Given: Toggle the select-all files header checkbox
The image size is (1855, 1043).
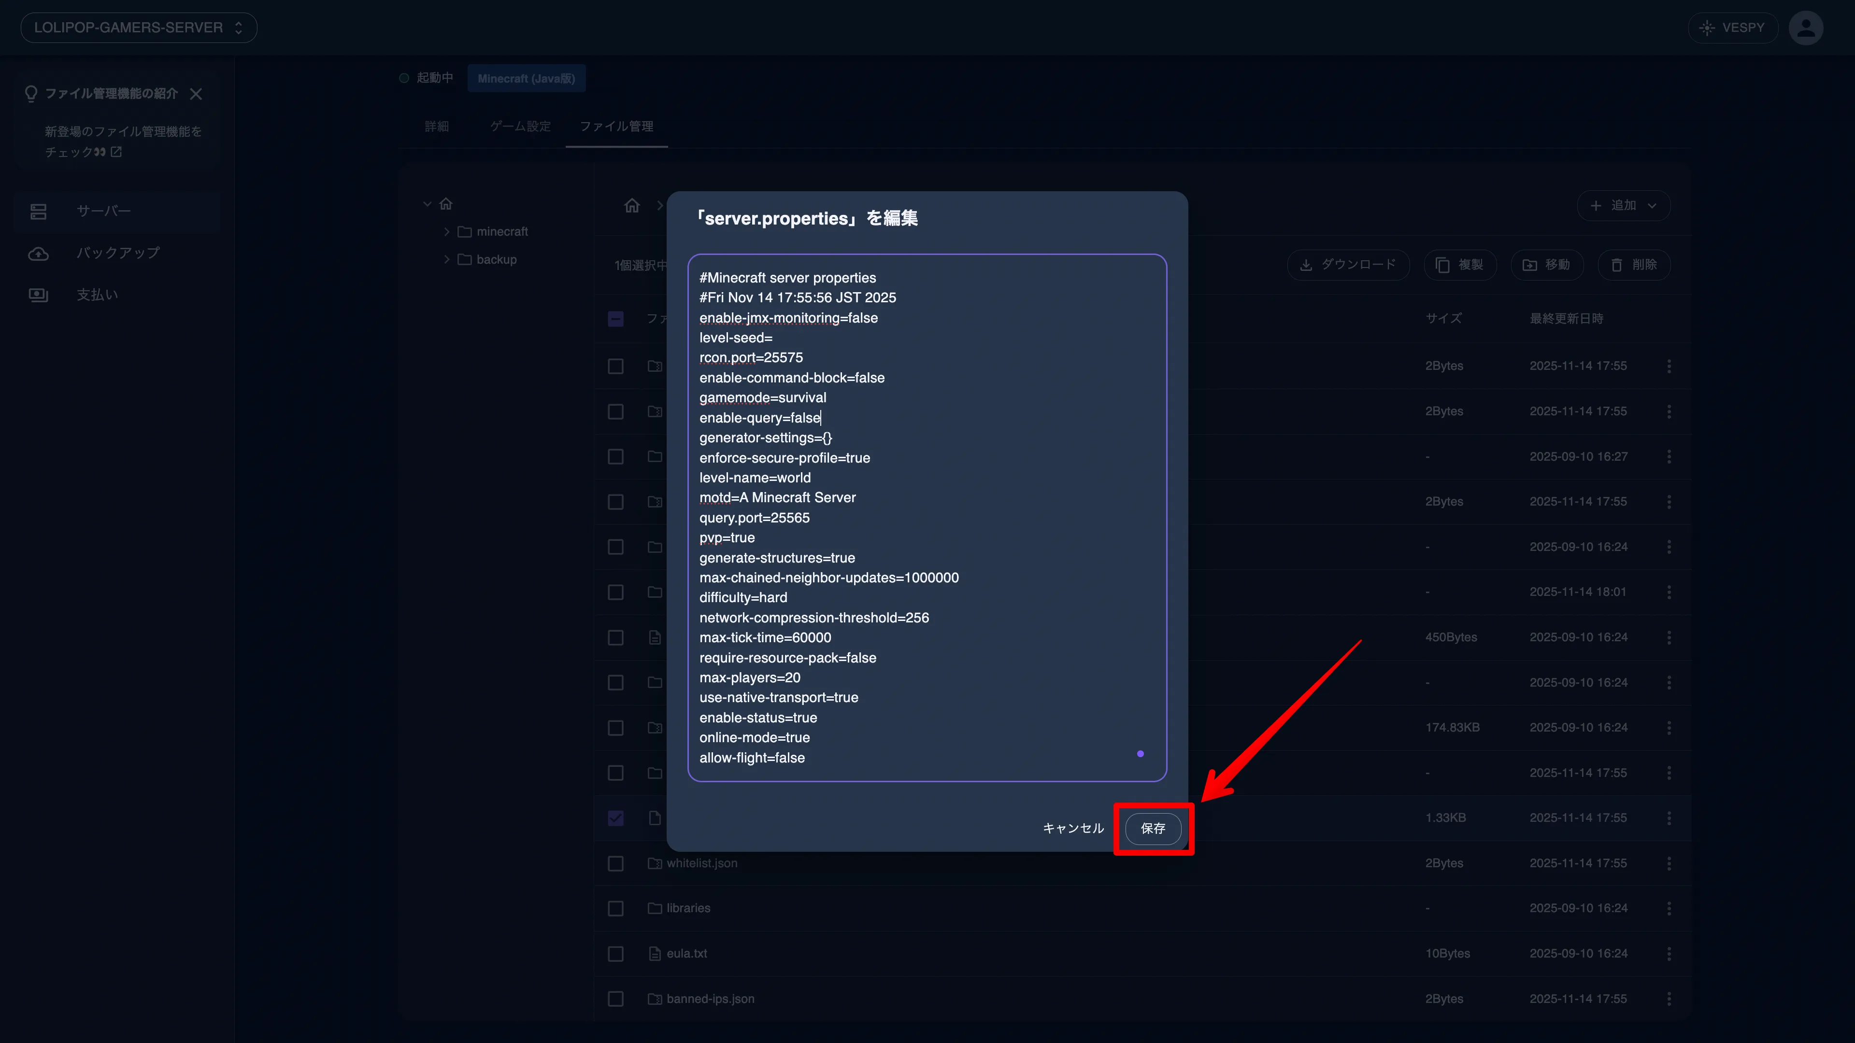Looking at the screenshot, I should tap(616, 319).
